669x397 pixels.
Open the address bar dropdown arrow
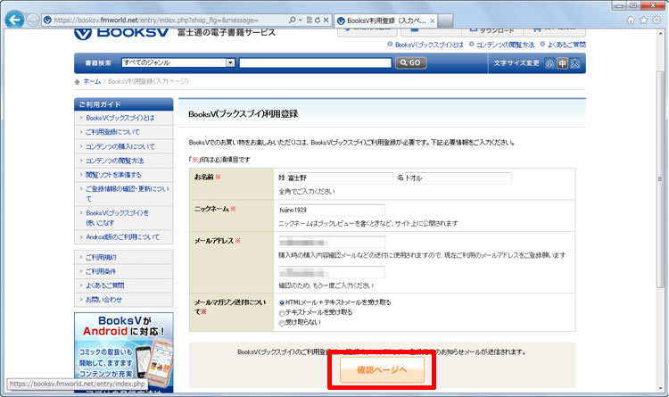[301, 20]
